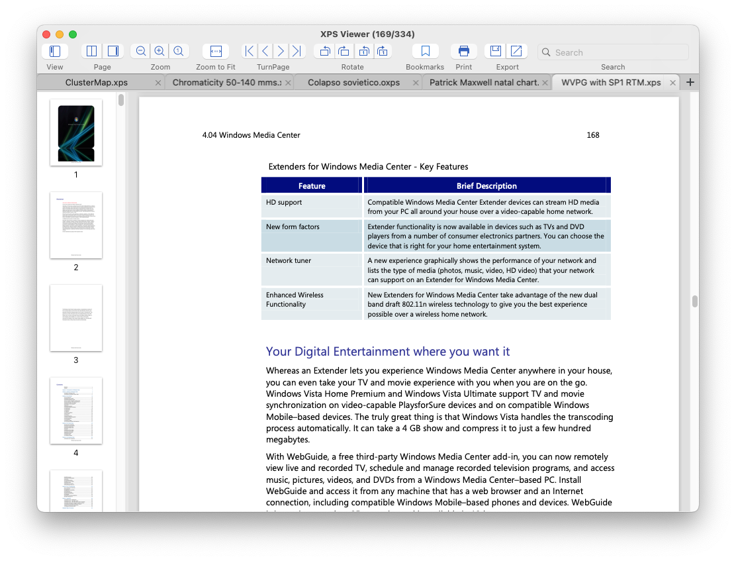Close the Patrick Maxwell natal chart tab
736x561 pixels.
point(545,83)
